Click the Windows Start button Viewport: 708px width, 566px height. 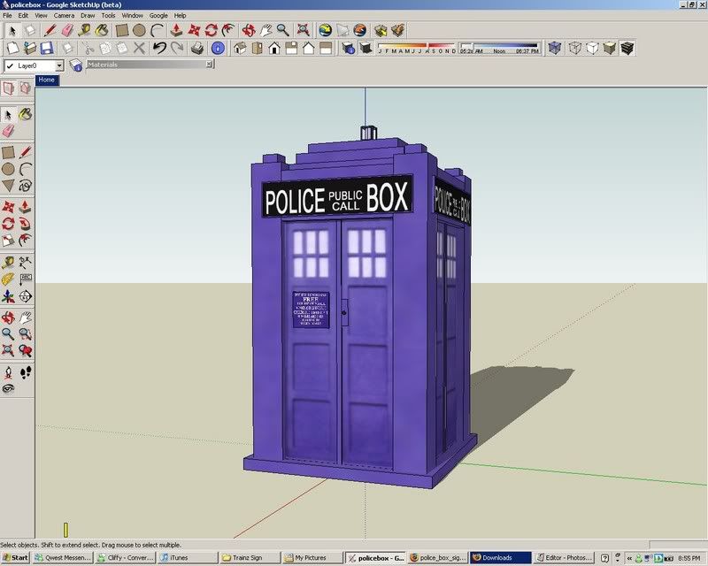[x=15, y=558]
